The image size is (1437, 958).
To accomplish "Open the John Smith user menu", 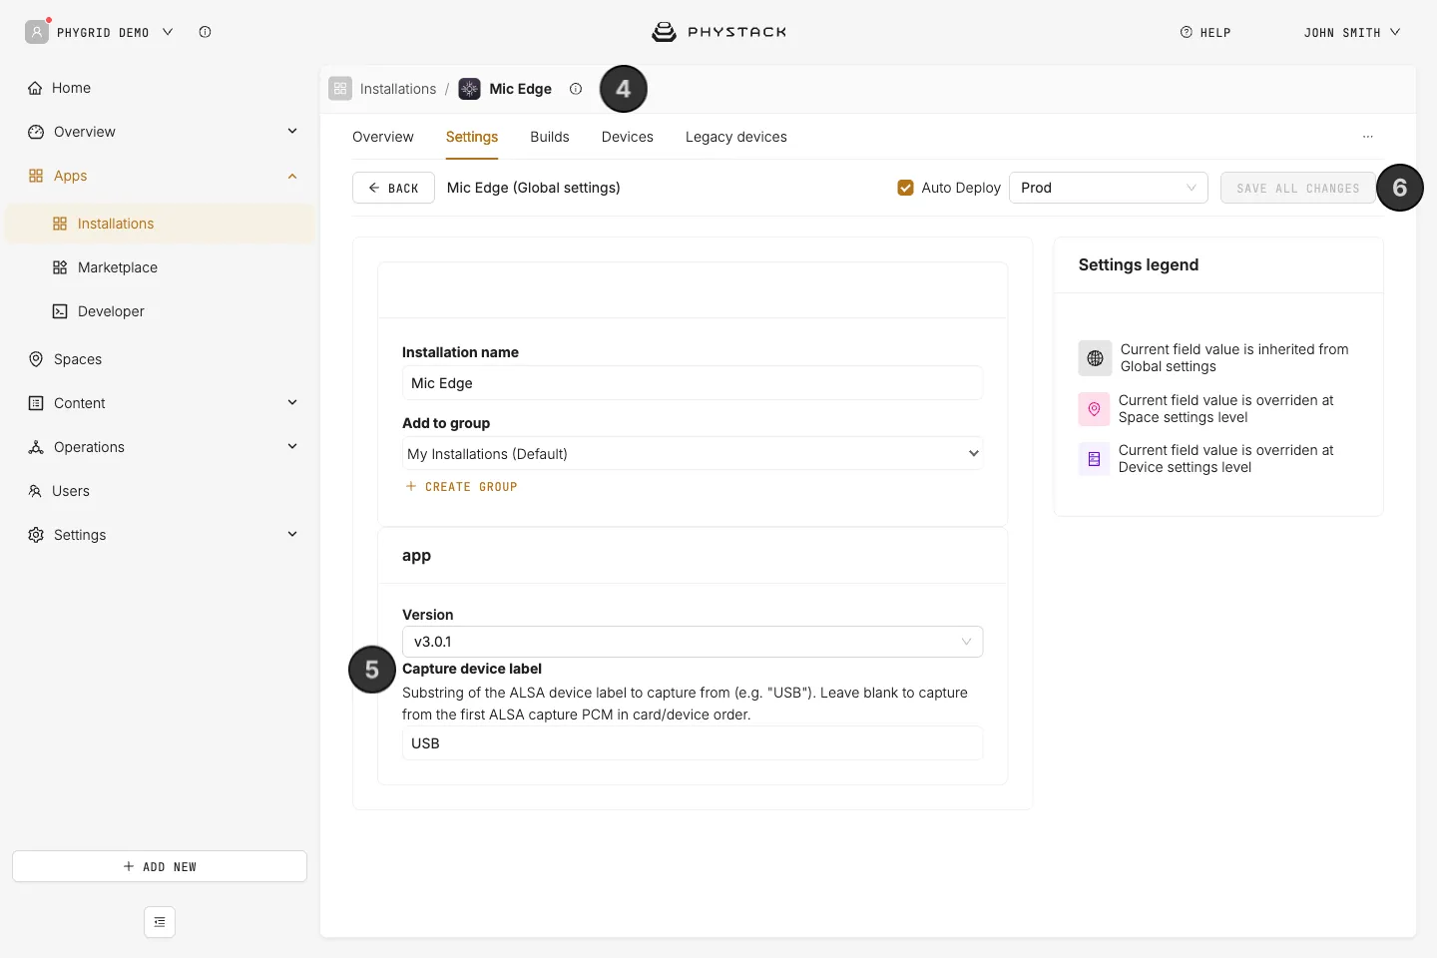I will pos(1352,33).
